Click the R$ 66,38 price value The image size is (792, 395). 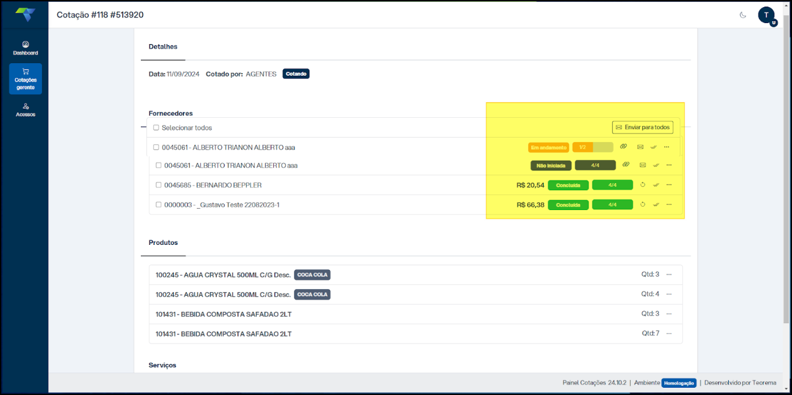click(531, 205)
